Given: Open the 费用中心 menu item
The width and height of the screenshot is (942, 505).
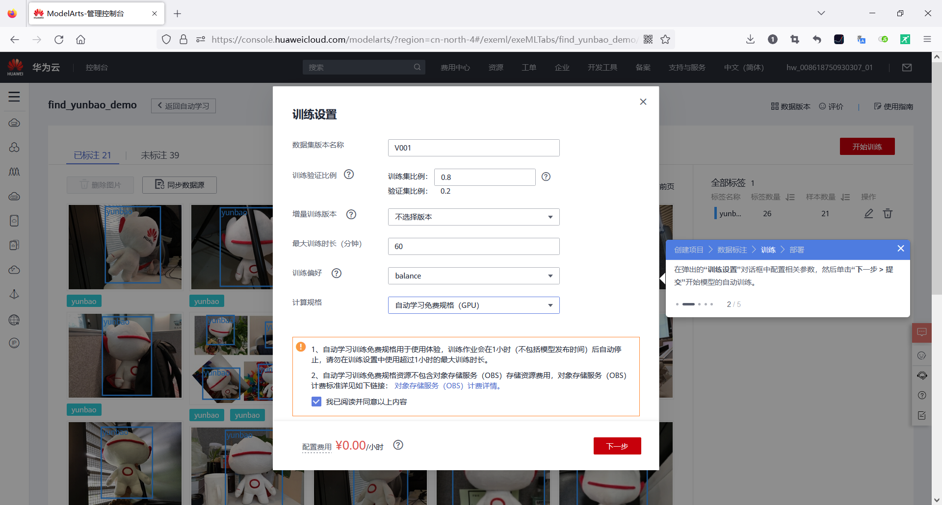Looking at the screenshot, I should click(x=455, y=67).
